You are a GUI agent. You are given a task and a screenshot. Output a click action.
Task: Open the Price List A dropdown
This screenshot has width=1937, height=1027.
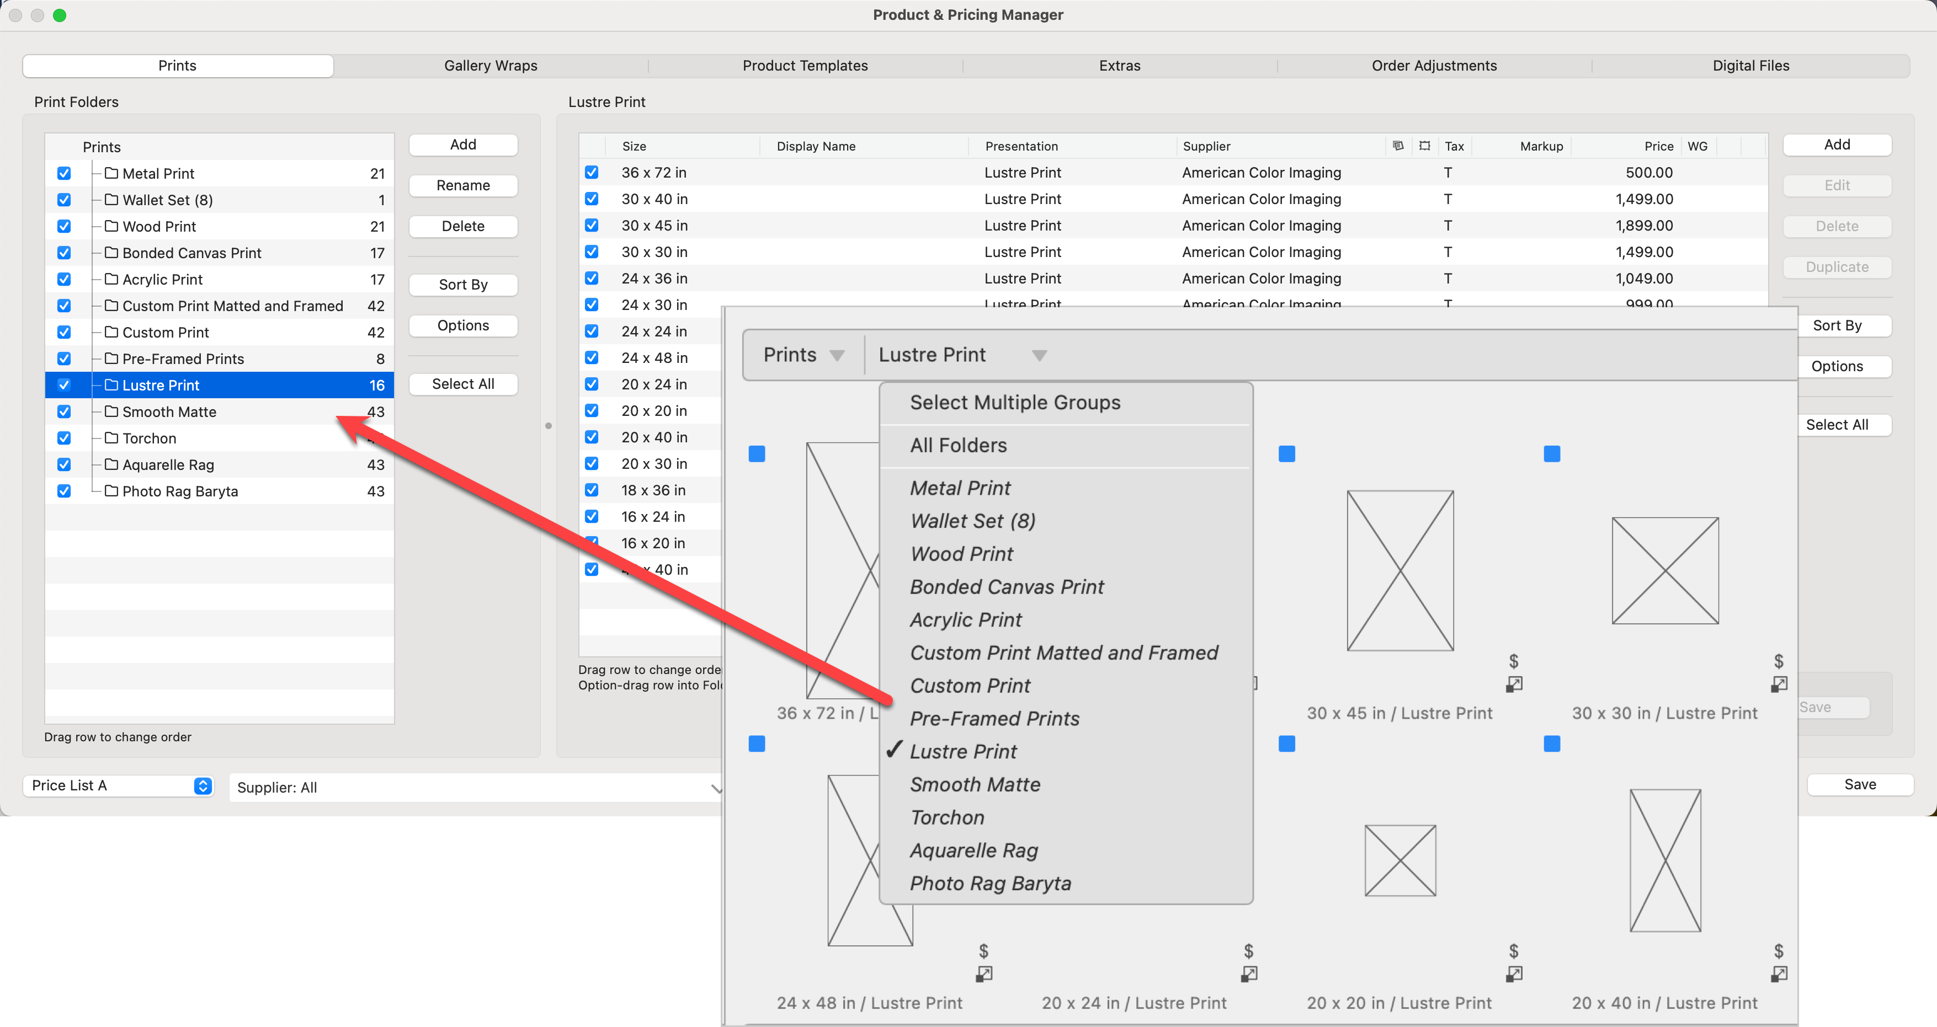[x=119, y=785]
